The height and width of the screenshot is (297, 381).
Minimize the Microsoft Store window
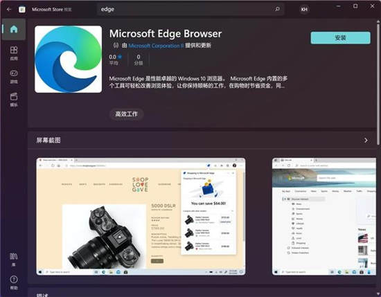(339, 6)
